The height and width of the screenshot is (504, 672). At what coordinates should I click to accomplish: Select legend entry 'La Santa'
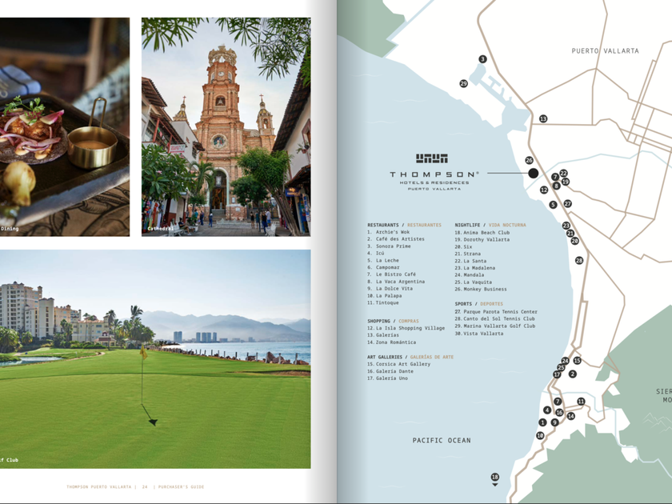coord(470,261)
